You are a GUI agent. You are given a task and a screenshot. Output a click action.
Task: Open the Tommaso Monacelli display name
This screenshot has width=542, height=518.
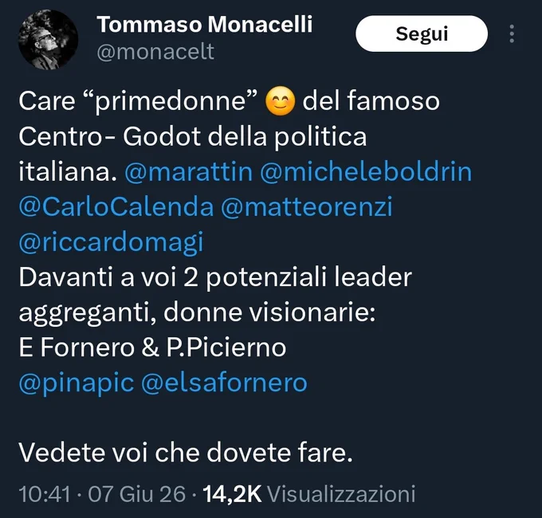click(x=205, y=25)
